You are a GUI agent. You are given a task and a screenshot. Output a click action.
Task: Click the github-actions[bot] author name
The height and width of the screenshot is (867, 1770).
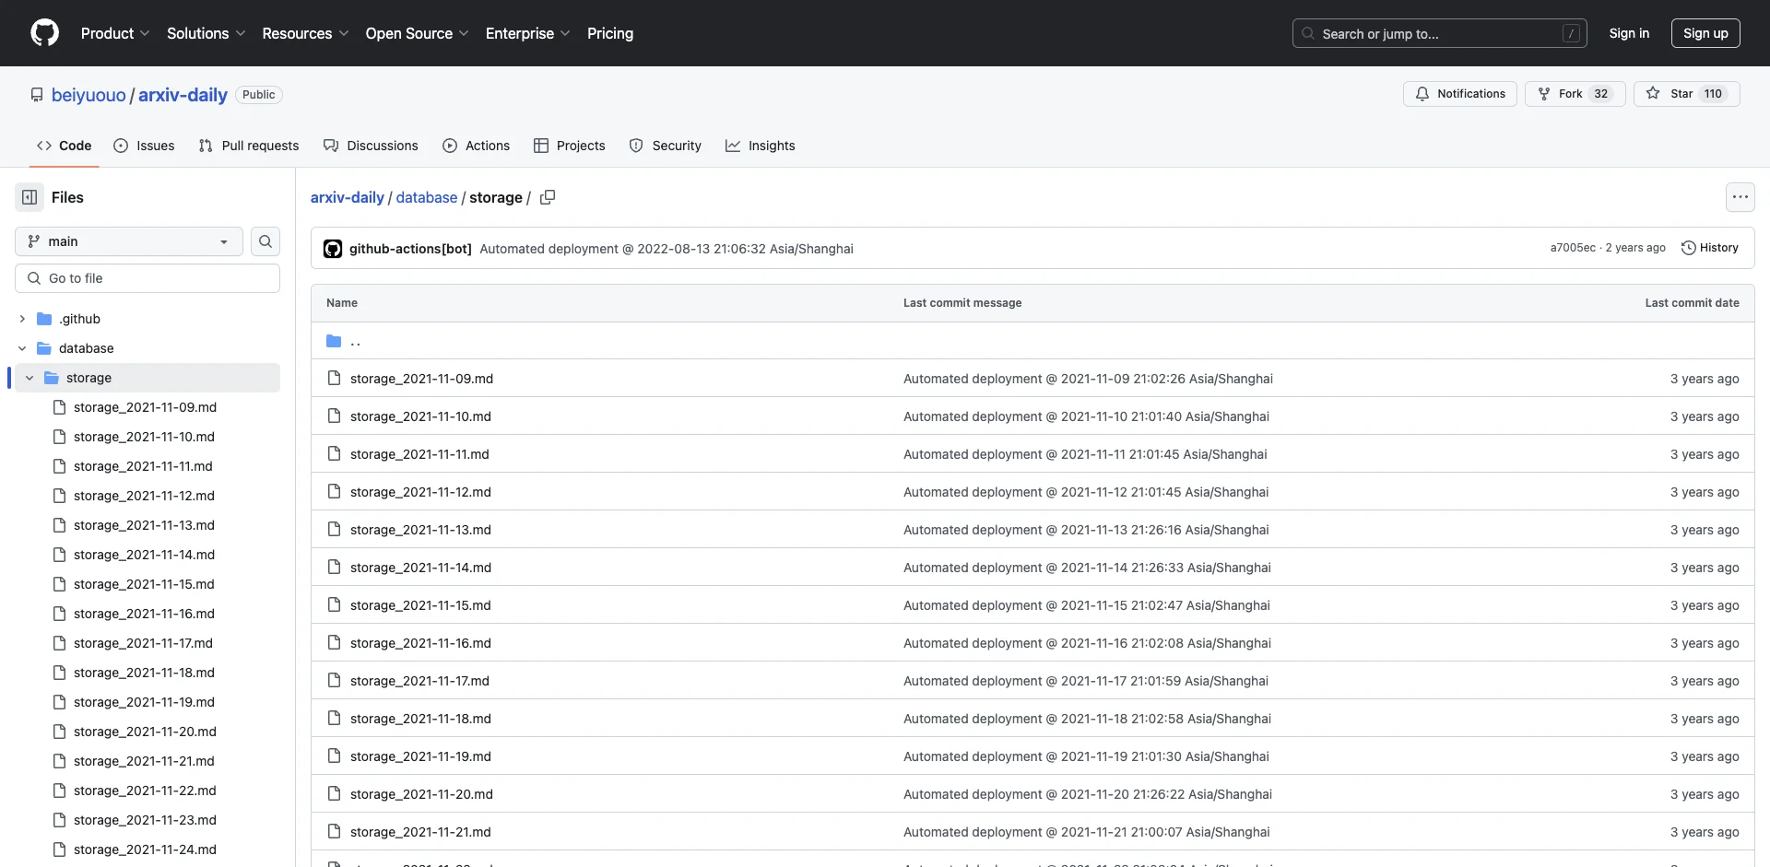(x=410, y=249)
